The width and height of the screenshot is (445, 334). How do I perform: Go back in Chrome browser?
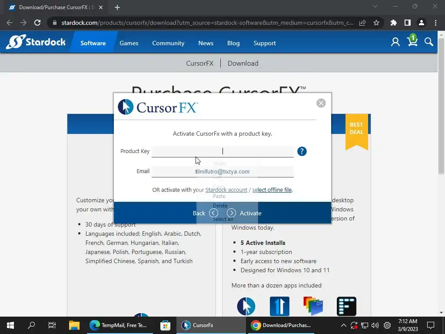(x=10, y=23)
